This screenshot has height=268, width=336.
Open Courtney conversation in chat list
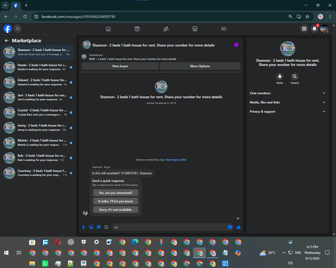tap(38, 173)
